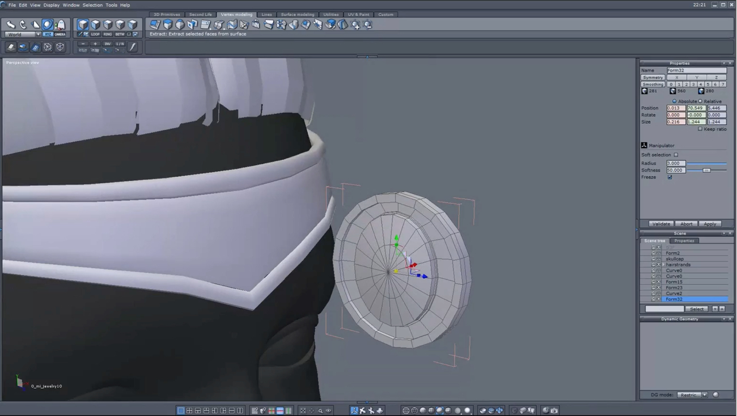This screenshot has height=416, width=737.
Task: Open the DG mode dropdown
Action: click(693, 395)
